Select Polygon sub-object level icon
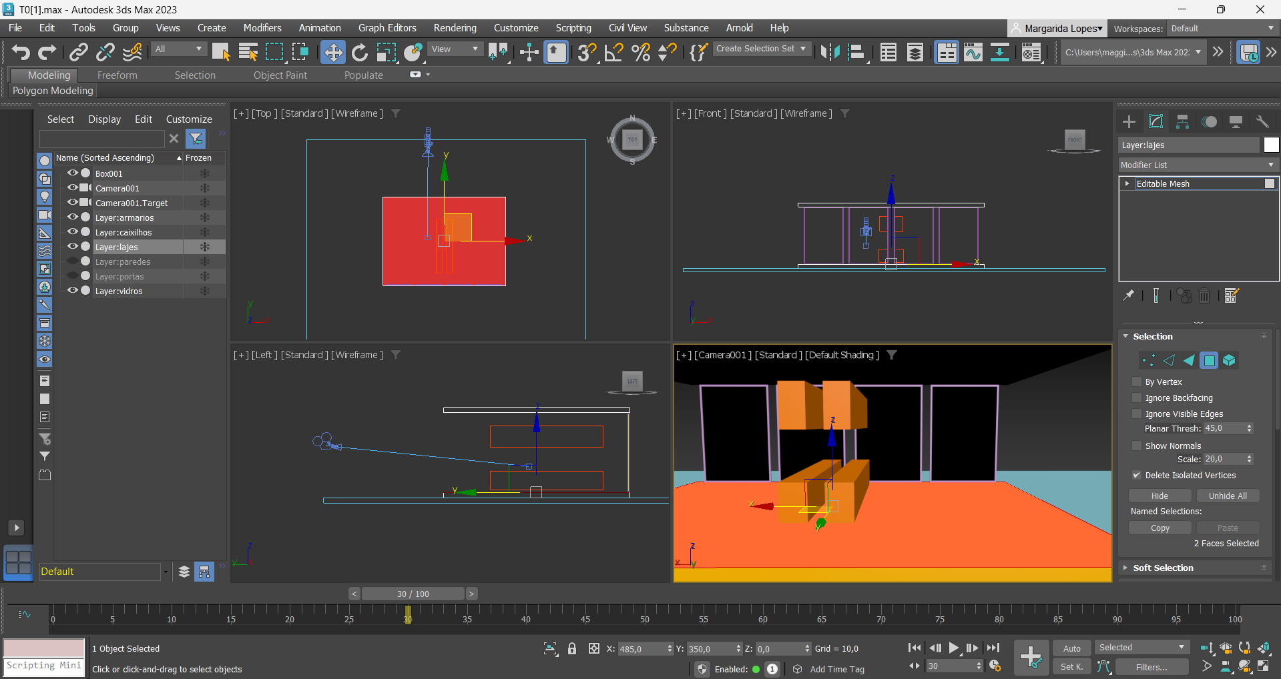The width and height of the screenshot is (1281, 679). coord(1209,361)
